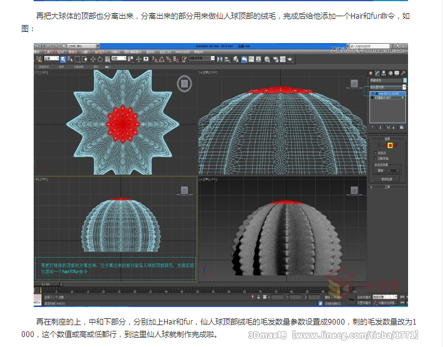Viewport: 443px width, 347px height.
Task: Toggle the 3D Snaps icon
Action: [x=155, y=59]
